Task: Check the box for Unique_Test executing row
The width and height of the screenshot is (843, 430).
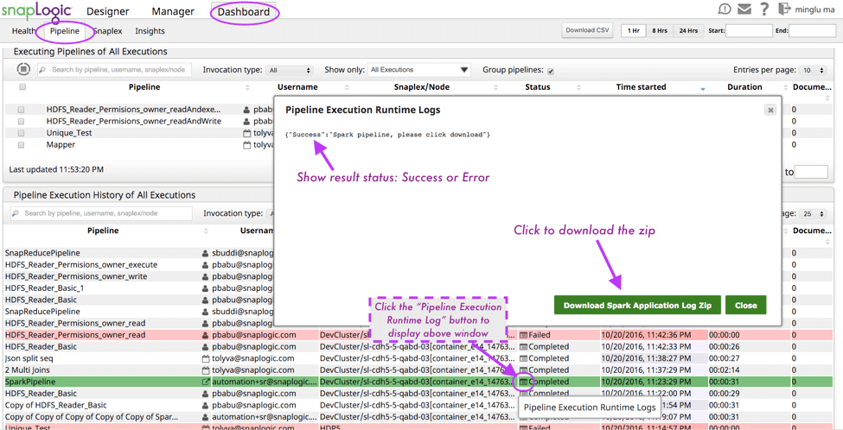Action: (21, 133)
